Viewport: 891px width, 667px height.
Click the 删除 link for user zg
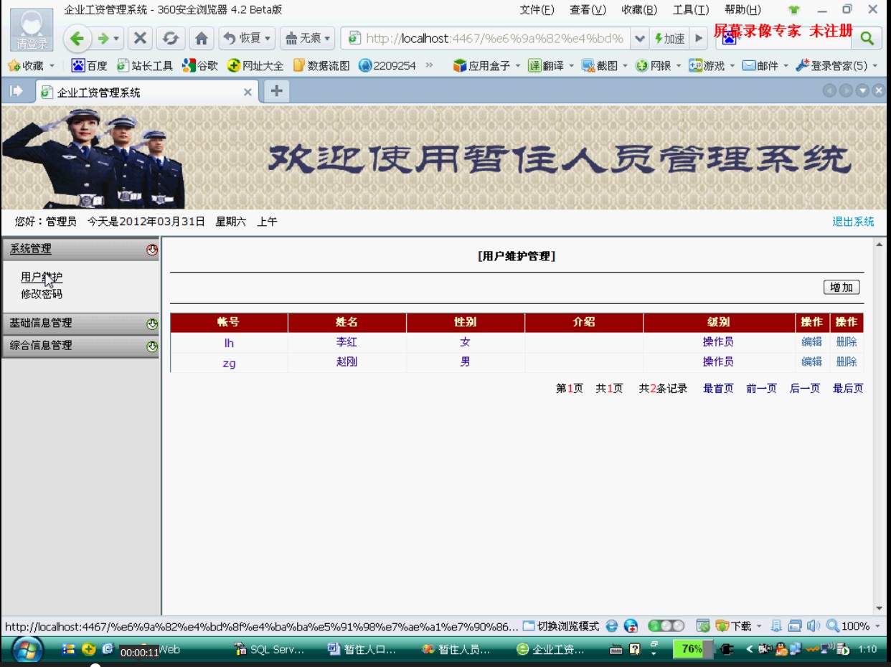pyautogui.click(x=847, y=362)
